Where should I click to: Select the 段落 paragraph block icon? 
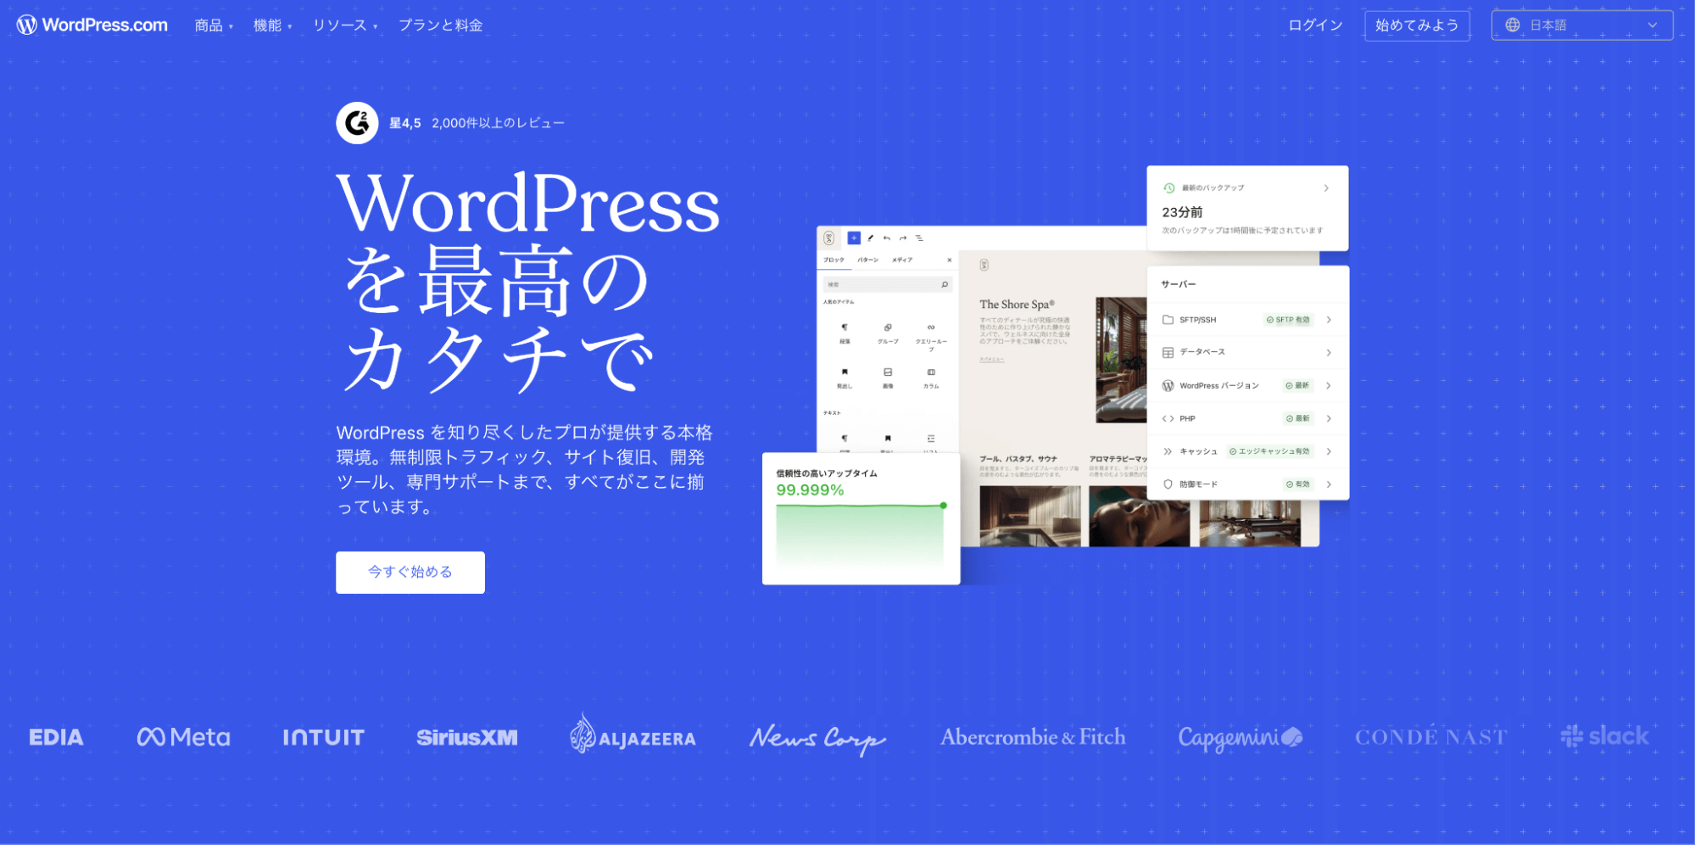[845, 327]
